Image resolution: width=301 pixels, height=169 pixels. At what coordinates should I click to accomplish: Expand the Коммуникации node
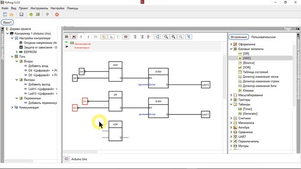tap(12, 108)
